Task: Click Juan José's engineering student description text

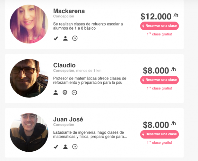Action: pyautogui.click(x=90, y=135)
